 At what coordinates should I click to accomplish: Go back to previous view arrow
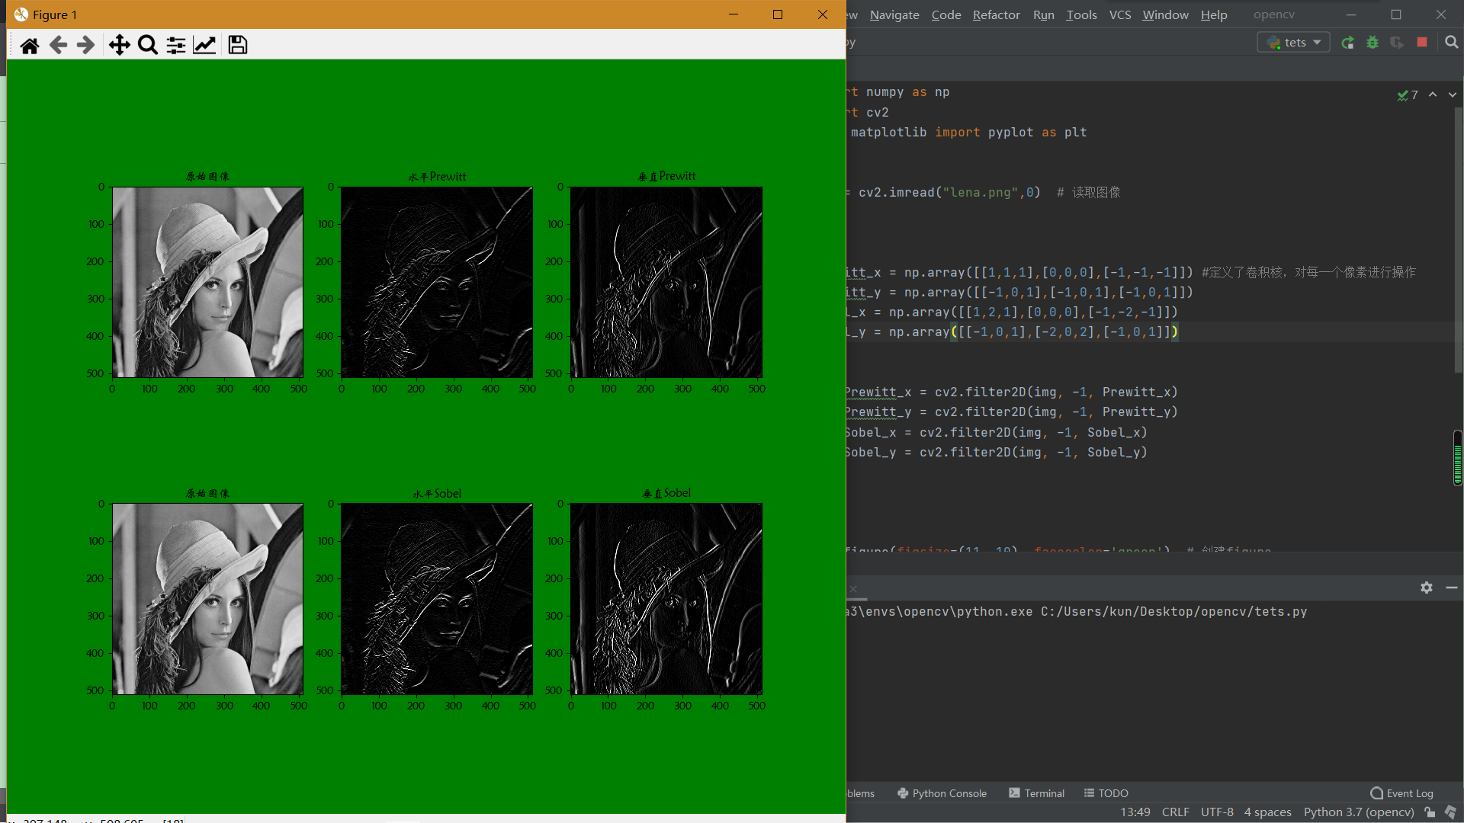click(58, 46)
